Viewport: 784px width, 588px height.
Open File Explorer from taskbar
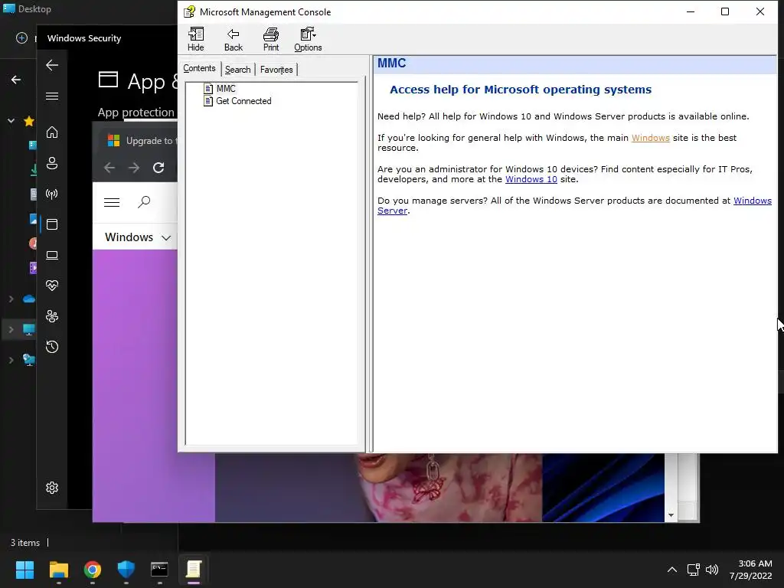click(58, 570)
